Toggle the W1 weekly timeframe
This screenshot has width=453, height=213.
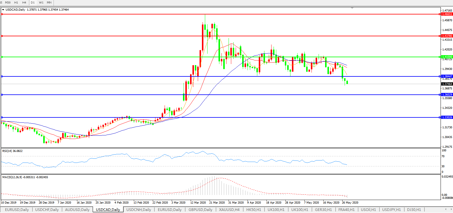(x=41, y=2)
